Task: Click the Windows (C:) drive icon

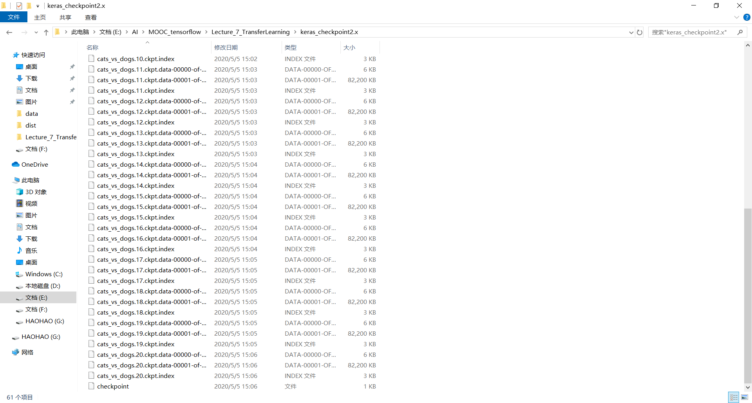Action: click(x=20, y=274)
